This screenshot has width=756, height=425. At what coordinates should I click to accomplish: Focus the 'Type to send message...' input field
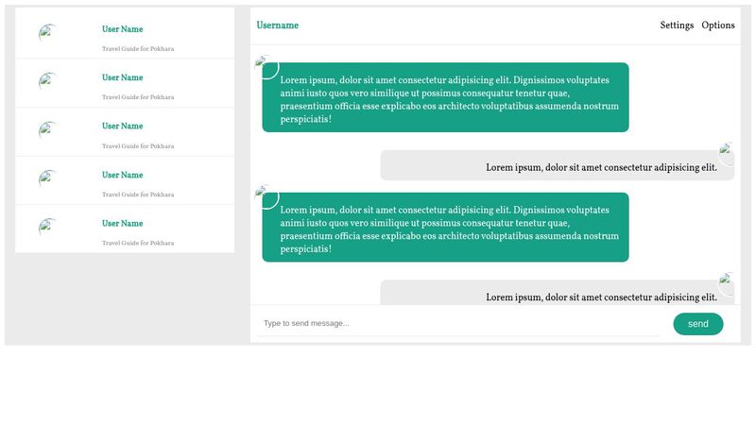(458, 323)
